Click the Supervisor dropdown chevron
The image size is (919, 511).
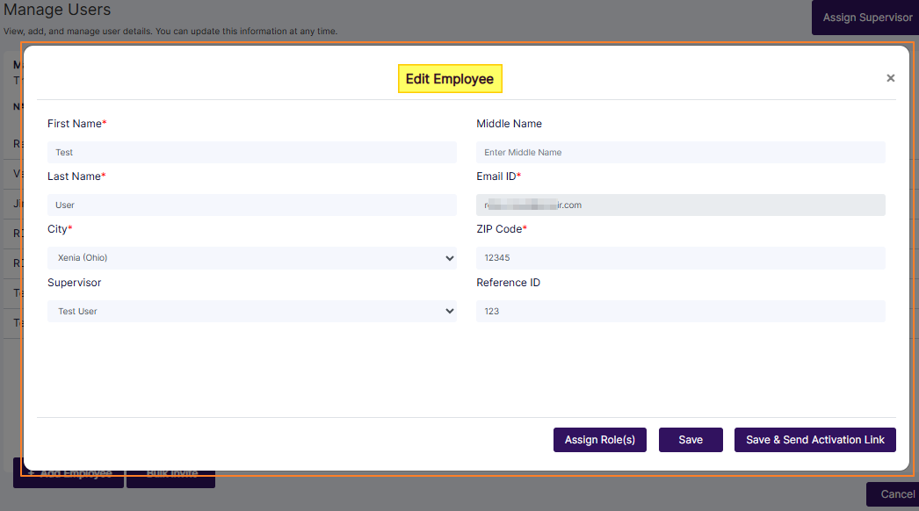(449, 311)
